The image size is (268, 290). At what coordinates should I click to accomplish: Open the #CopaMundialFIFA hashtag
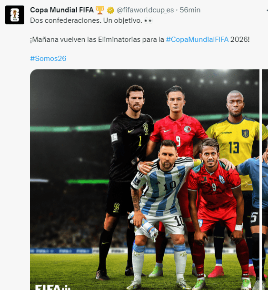197,40
